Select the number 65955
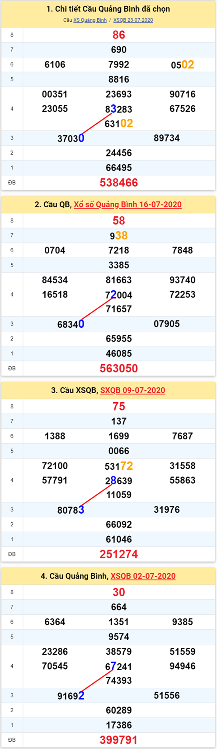This screenshot has width=217, height=749. [119, 339]
